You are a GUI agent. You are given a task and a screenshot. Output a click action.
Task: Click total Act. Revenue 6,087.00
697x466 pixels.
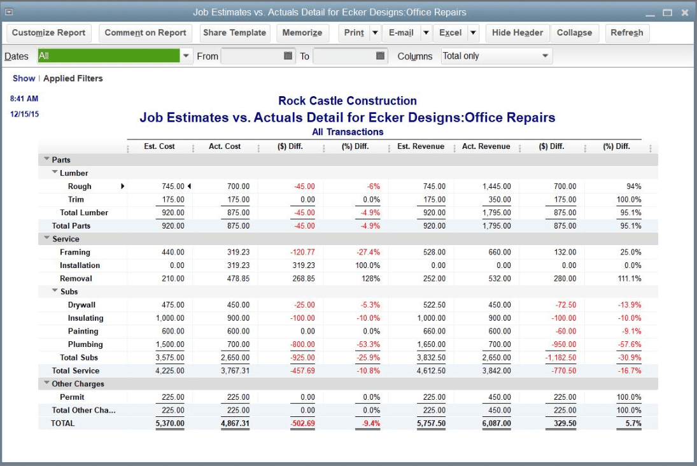coord(496,423)
